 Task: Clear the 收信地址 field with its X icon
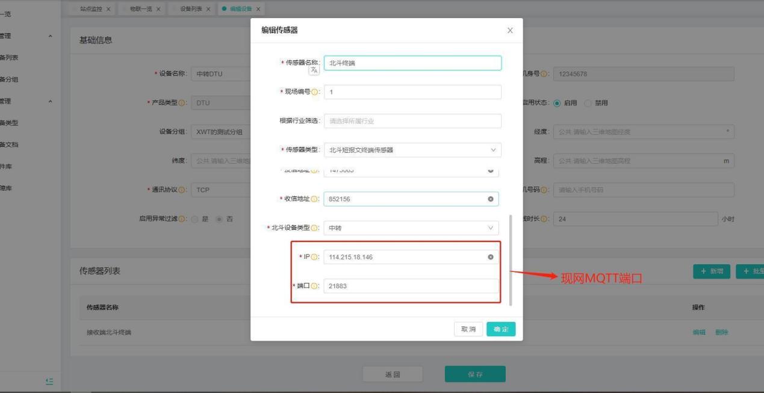click(490, 199)
